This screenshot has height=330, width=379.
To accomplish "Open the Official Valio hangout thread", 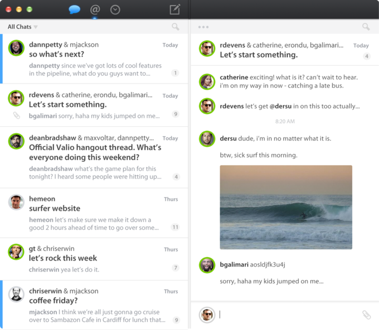I will click(x=94, y=157).
